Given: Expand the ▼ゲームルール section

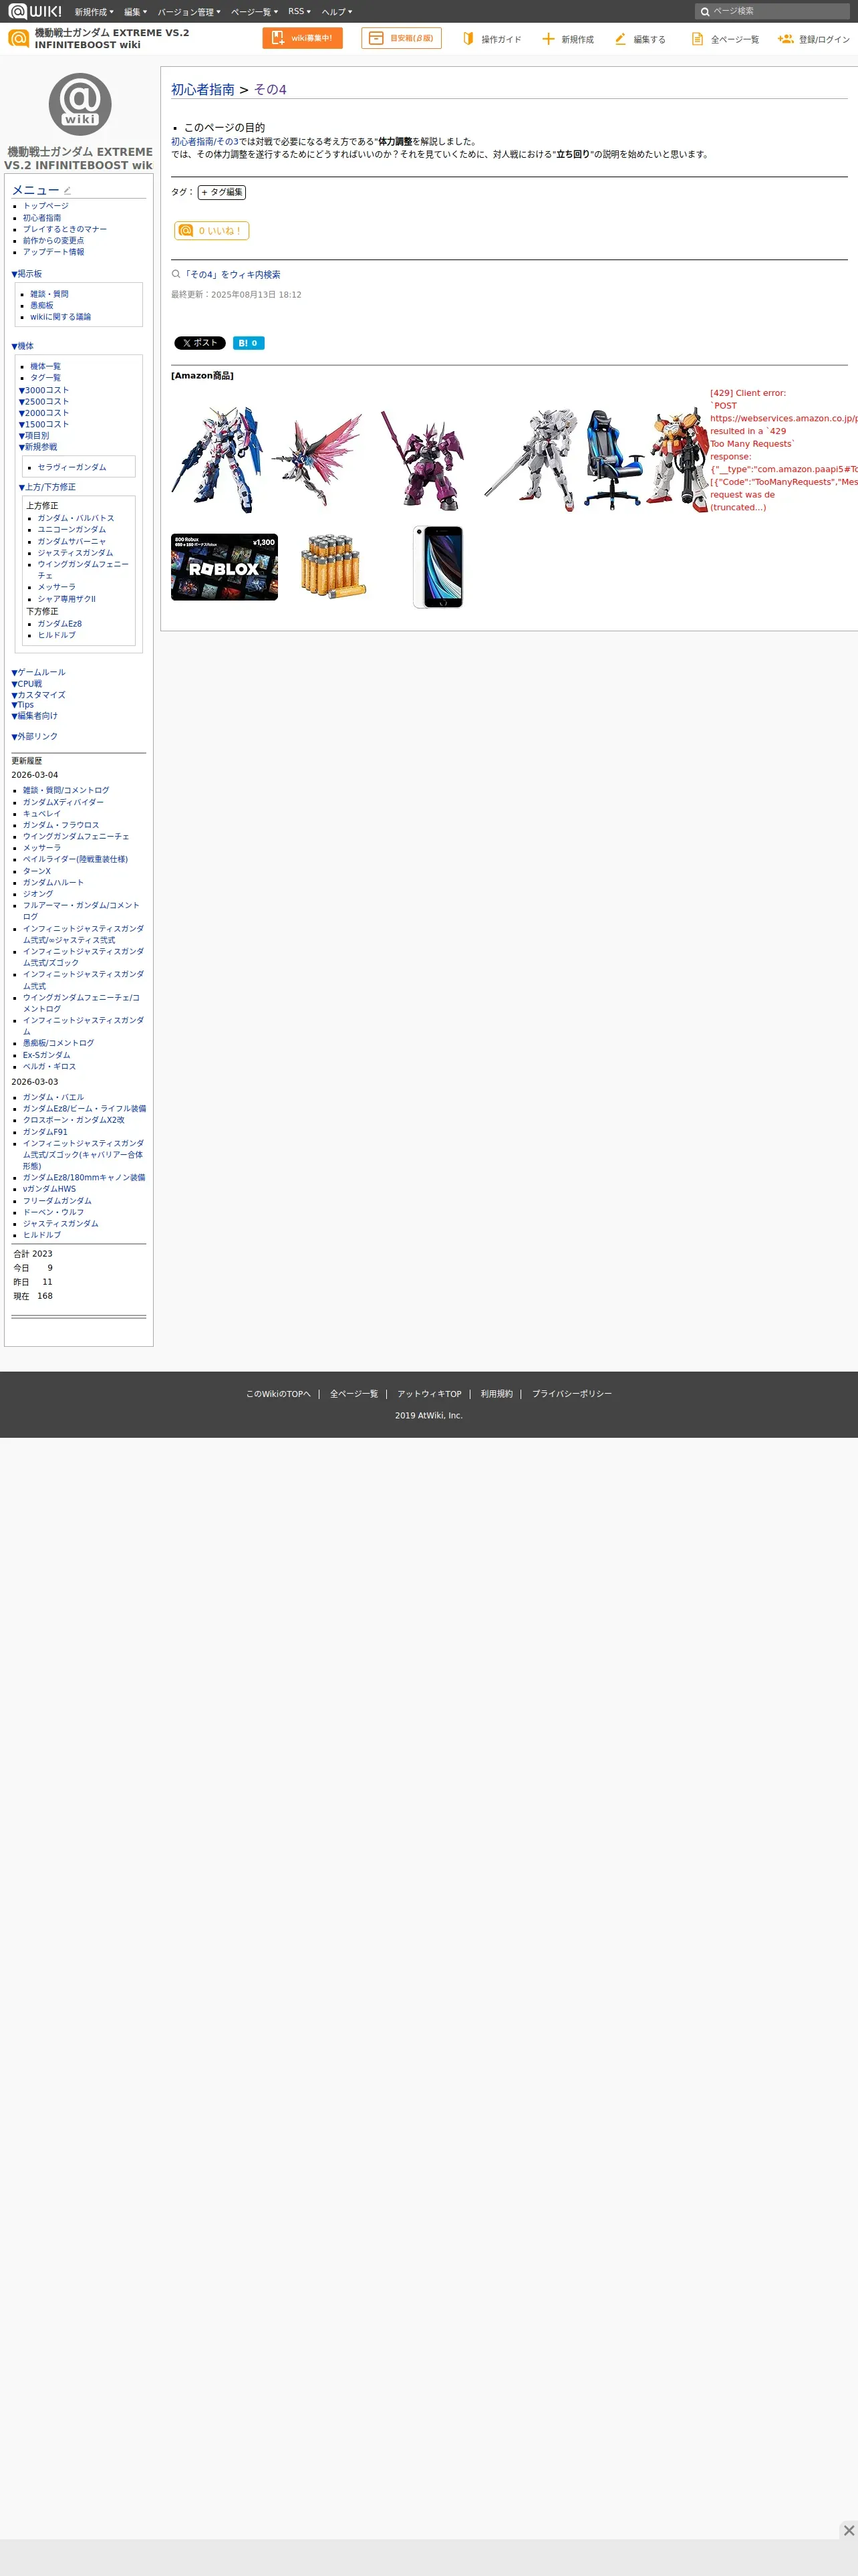Looking at the screenshot, I should [38, 672].
